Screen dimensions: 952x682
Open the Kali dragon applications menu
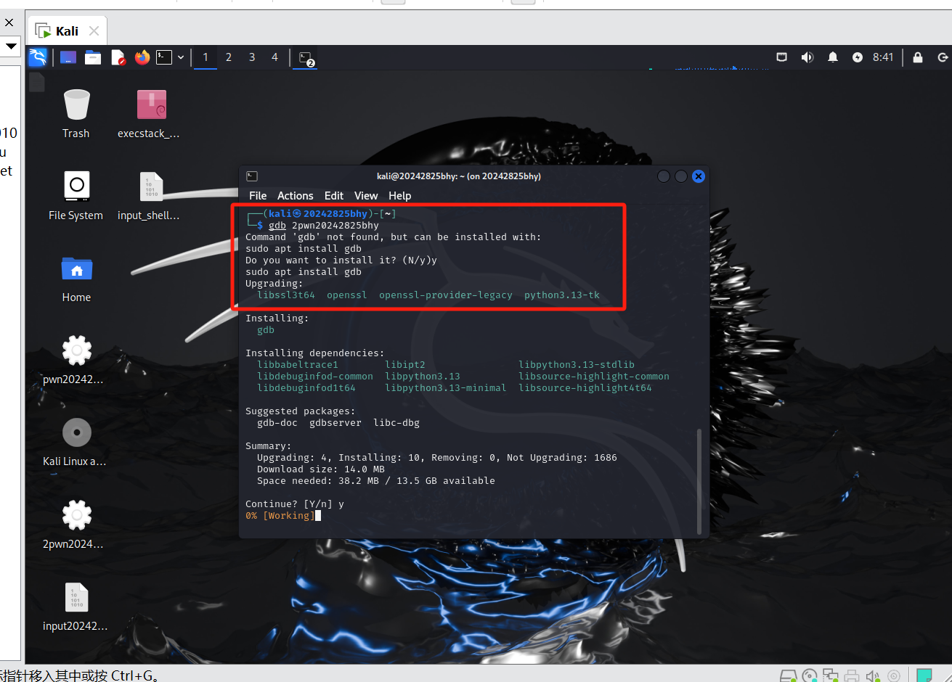pos(38,57)
